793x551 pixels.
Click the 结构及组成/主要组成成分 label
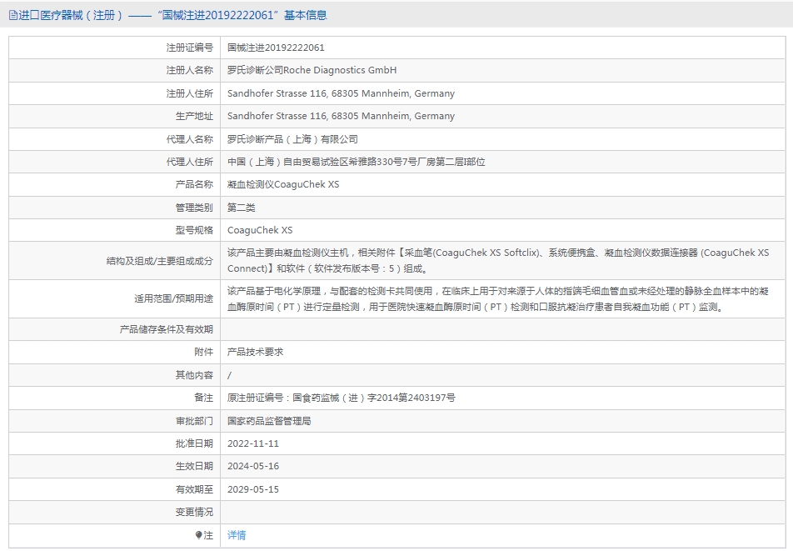pyautogui.click(x=159, y=261)
